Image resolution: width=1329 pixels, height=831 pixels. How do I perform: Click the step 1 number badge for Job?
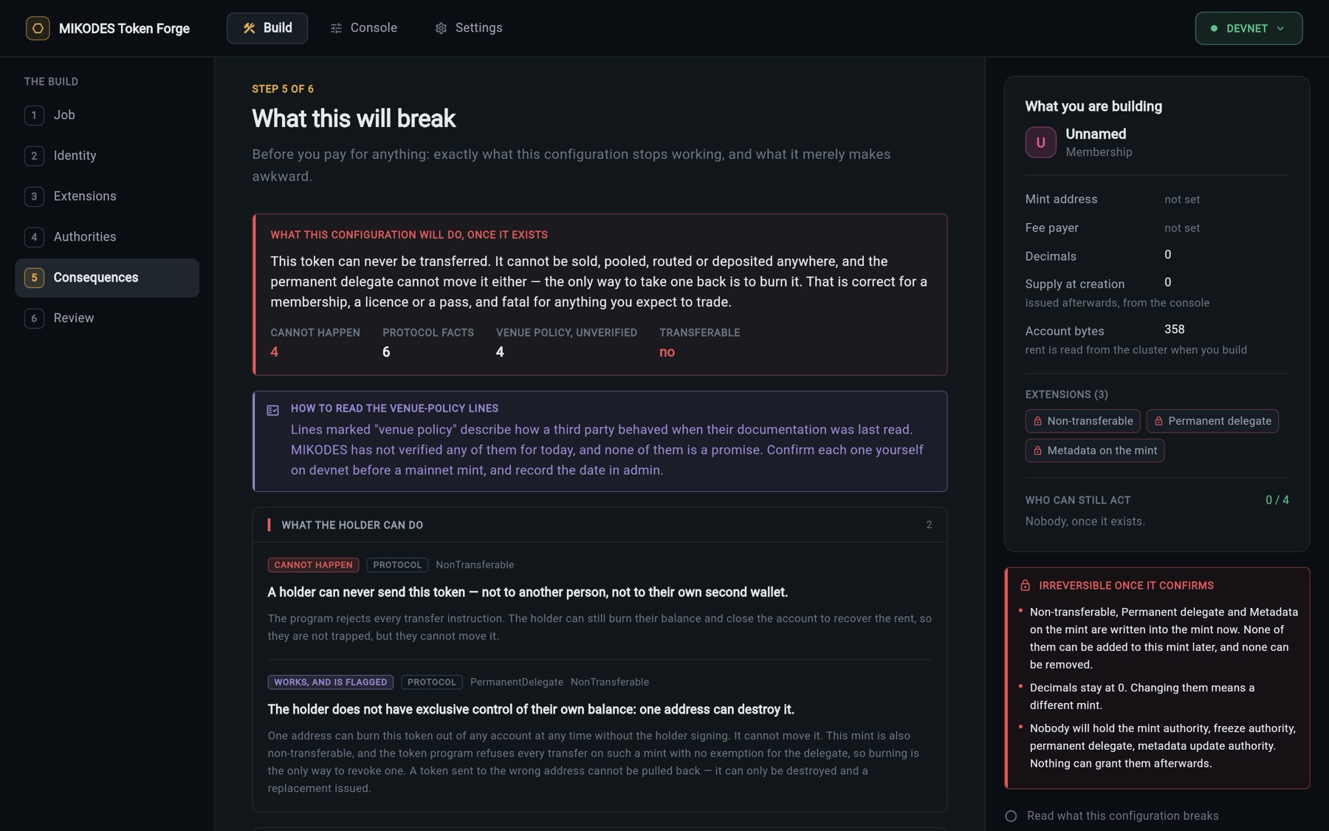coord(34,115)
